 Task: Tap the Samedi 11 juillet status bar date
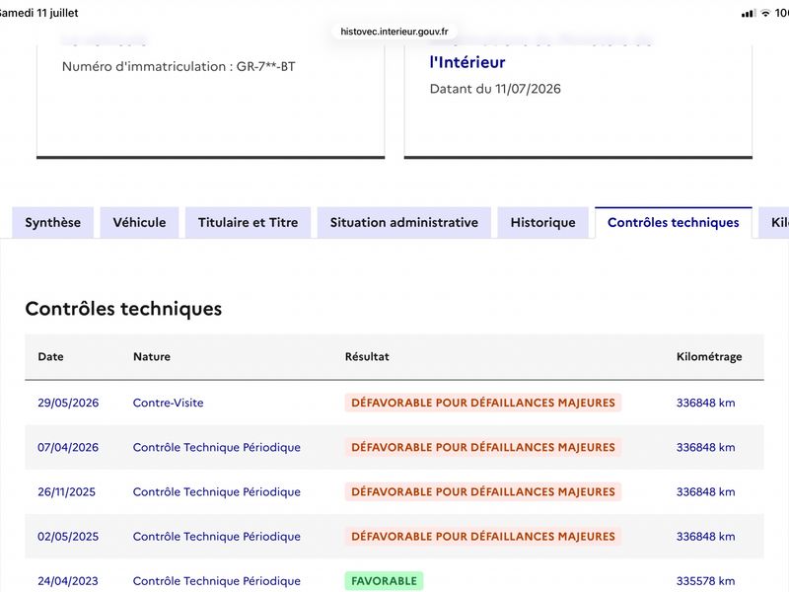click(x=38, y=13)
